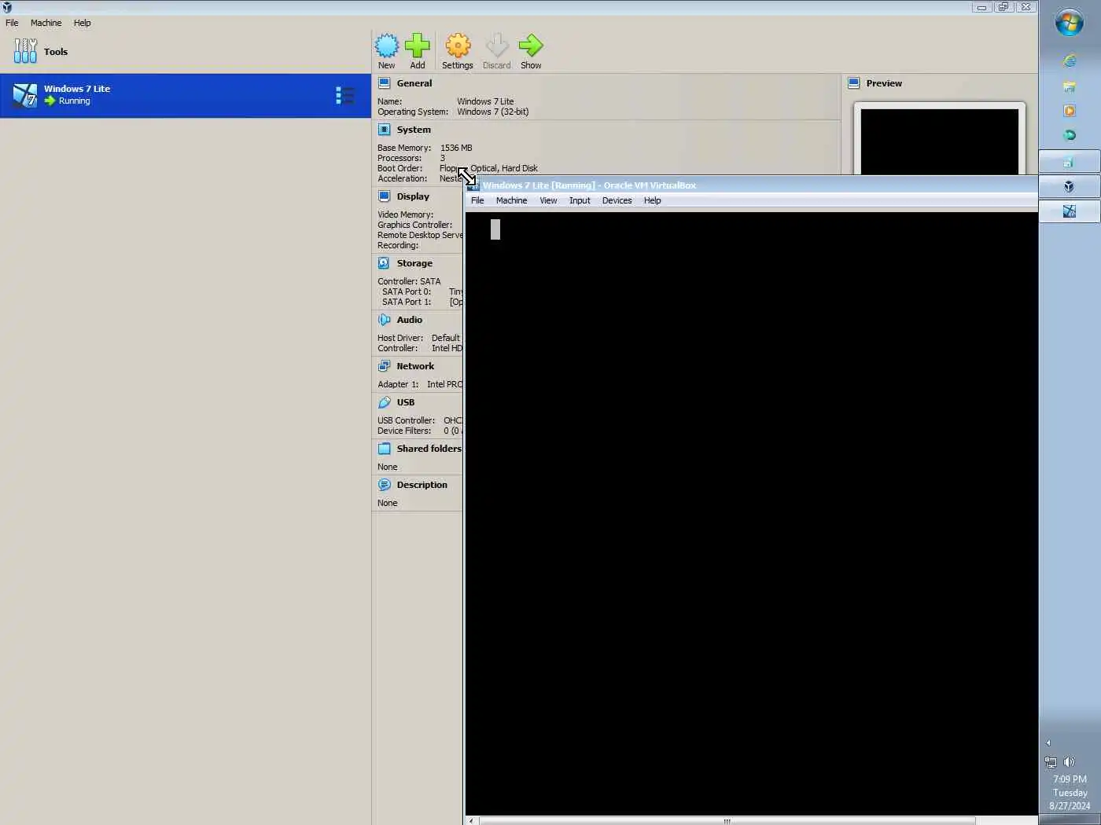Viewport: 1101px width, 825px height.
Task: Click the Network section heading
Action: [x=415, y=365]
